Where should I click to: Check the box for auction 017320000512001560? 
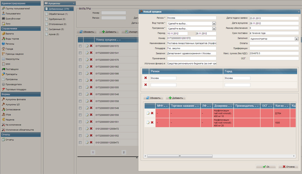pos(80,80)
